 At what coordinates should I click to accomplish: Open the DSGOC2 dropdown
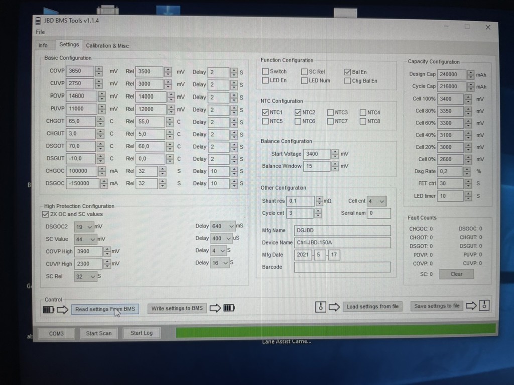pyautogui.click(x=84, y=227)
